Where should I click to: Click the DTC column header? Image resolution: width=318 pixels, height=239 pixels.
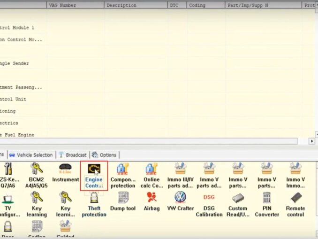click(x=177, y=5)
